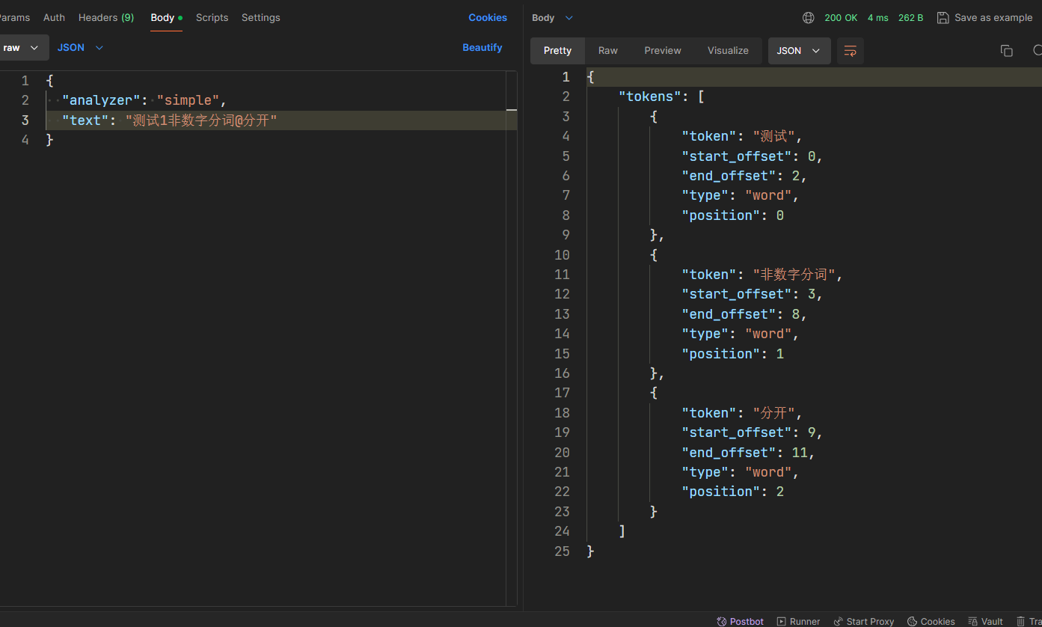Copy the response body with copy icon
1042x627 pixels.
(1006, 51)
